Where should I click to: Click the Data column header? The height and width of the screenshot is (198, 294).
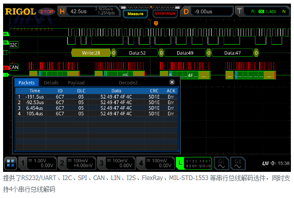pos(116,91)
